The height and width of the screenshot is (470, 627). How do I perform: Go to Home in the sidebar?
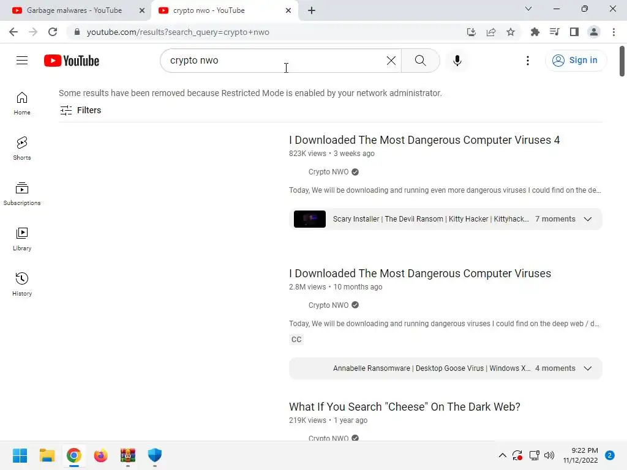(x=22, y=103)
